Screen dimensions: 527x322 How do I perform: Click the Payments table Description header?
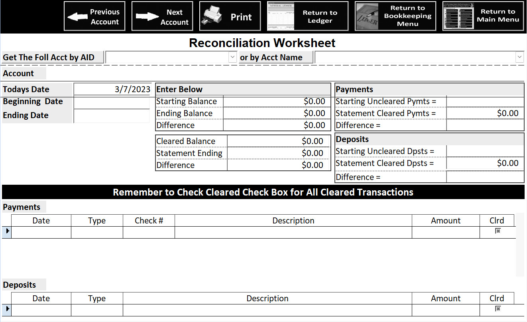pyautogui.click(x=293, y=221)
